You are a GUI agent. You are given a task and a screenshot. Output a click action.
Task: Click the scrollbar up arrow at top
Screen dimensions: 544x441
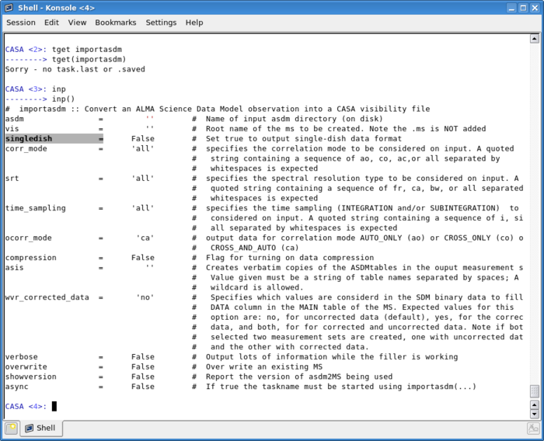[x=535, y=39]
